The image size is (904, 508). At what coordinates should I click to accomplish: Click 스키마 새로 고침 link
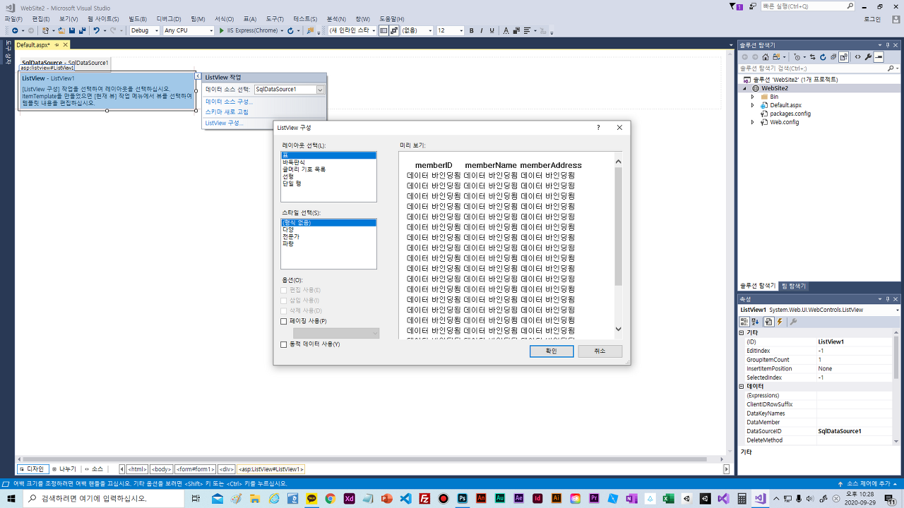pyautogui.click(x=227, y=112)
